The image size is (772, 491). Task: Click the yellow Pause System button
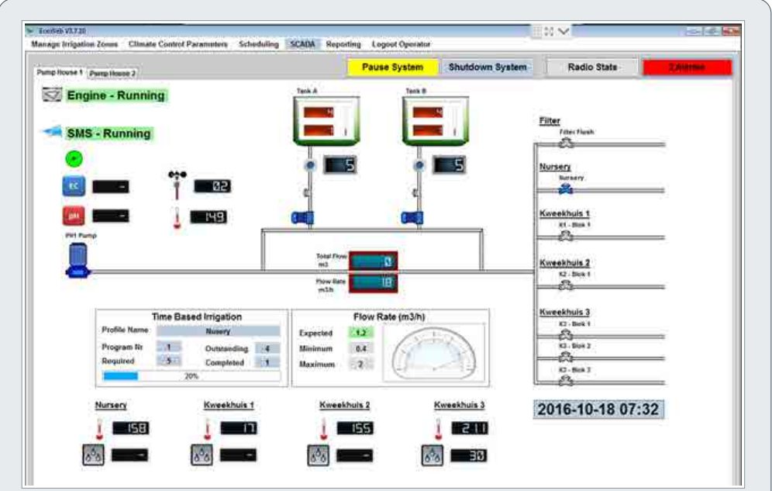point(392,67)
